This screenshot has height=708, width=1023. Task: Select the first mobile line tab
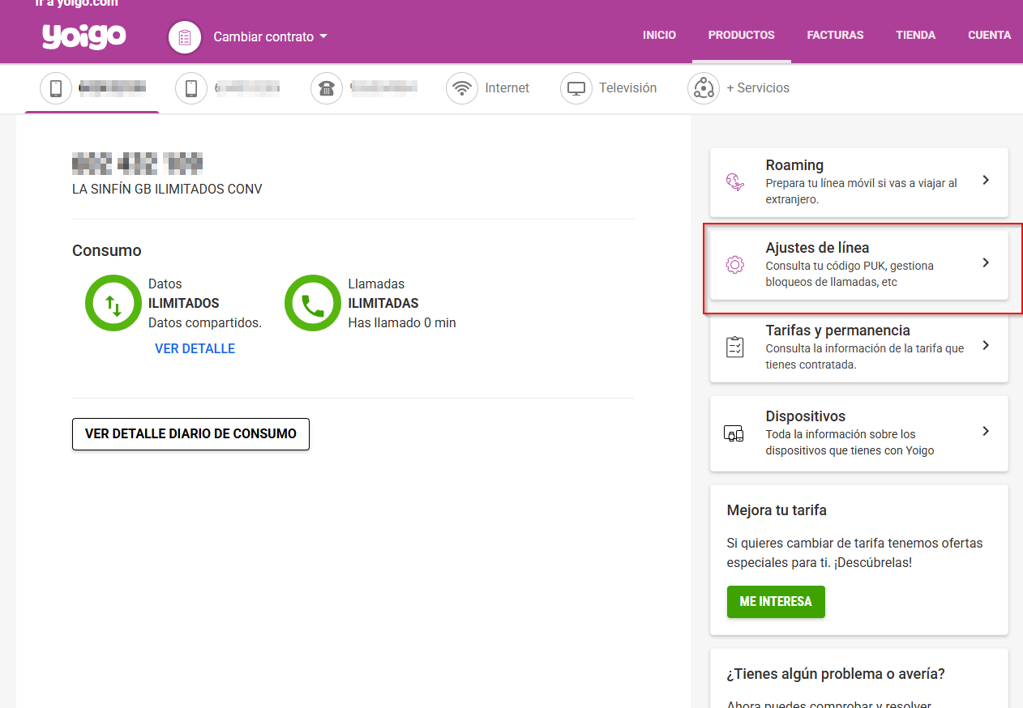[89, 88]
